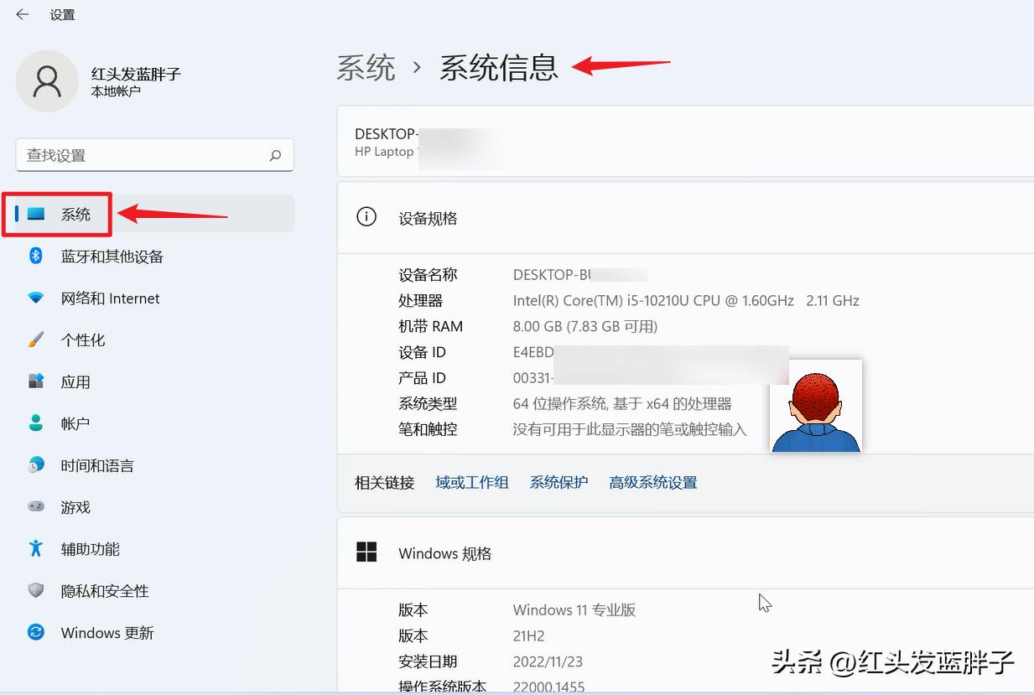Open 辅助功能 settings
This screenshot has width=1034, height=695.
(x=90, y=549)
